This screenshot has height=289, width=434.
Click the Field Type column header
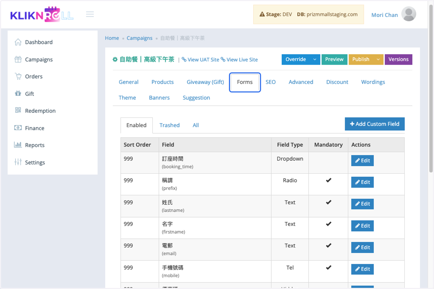tap(290, 144)
